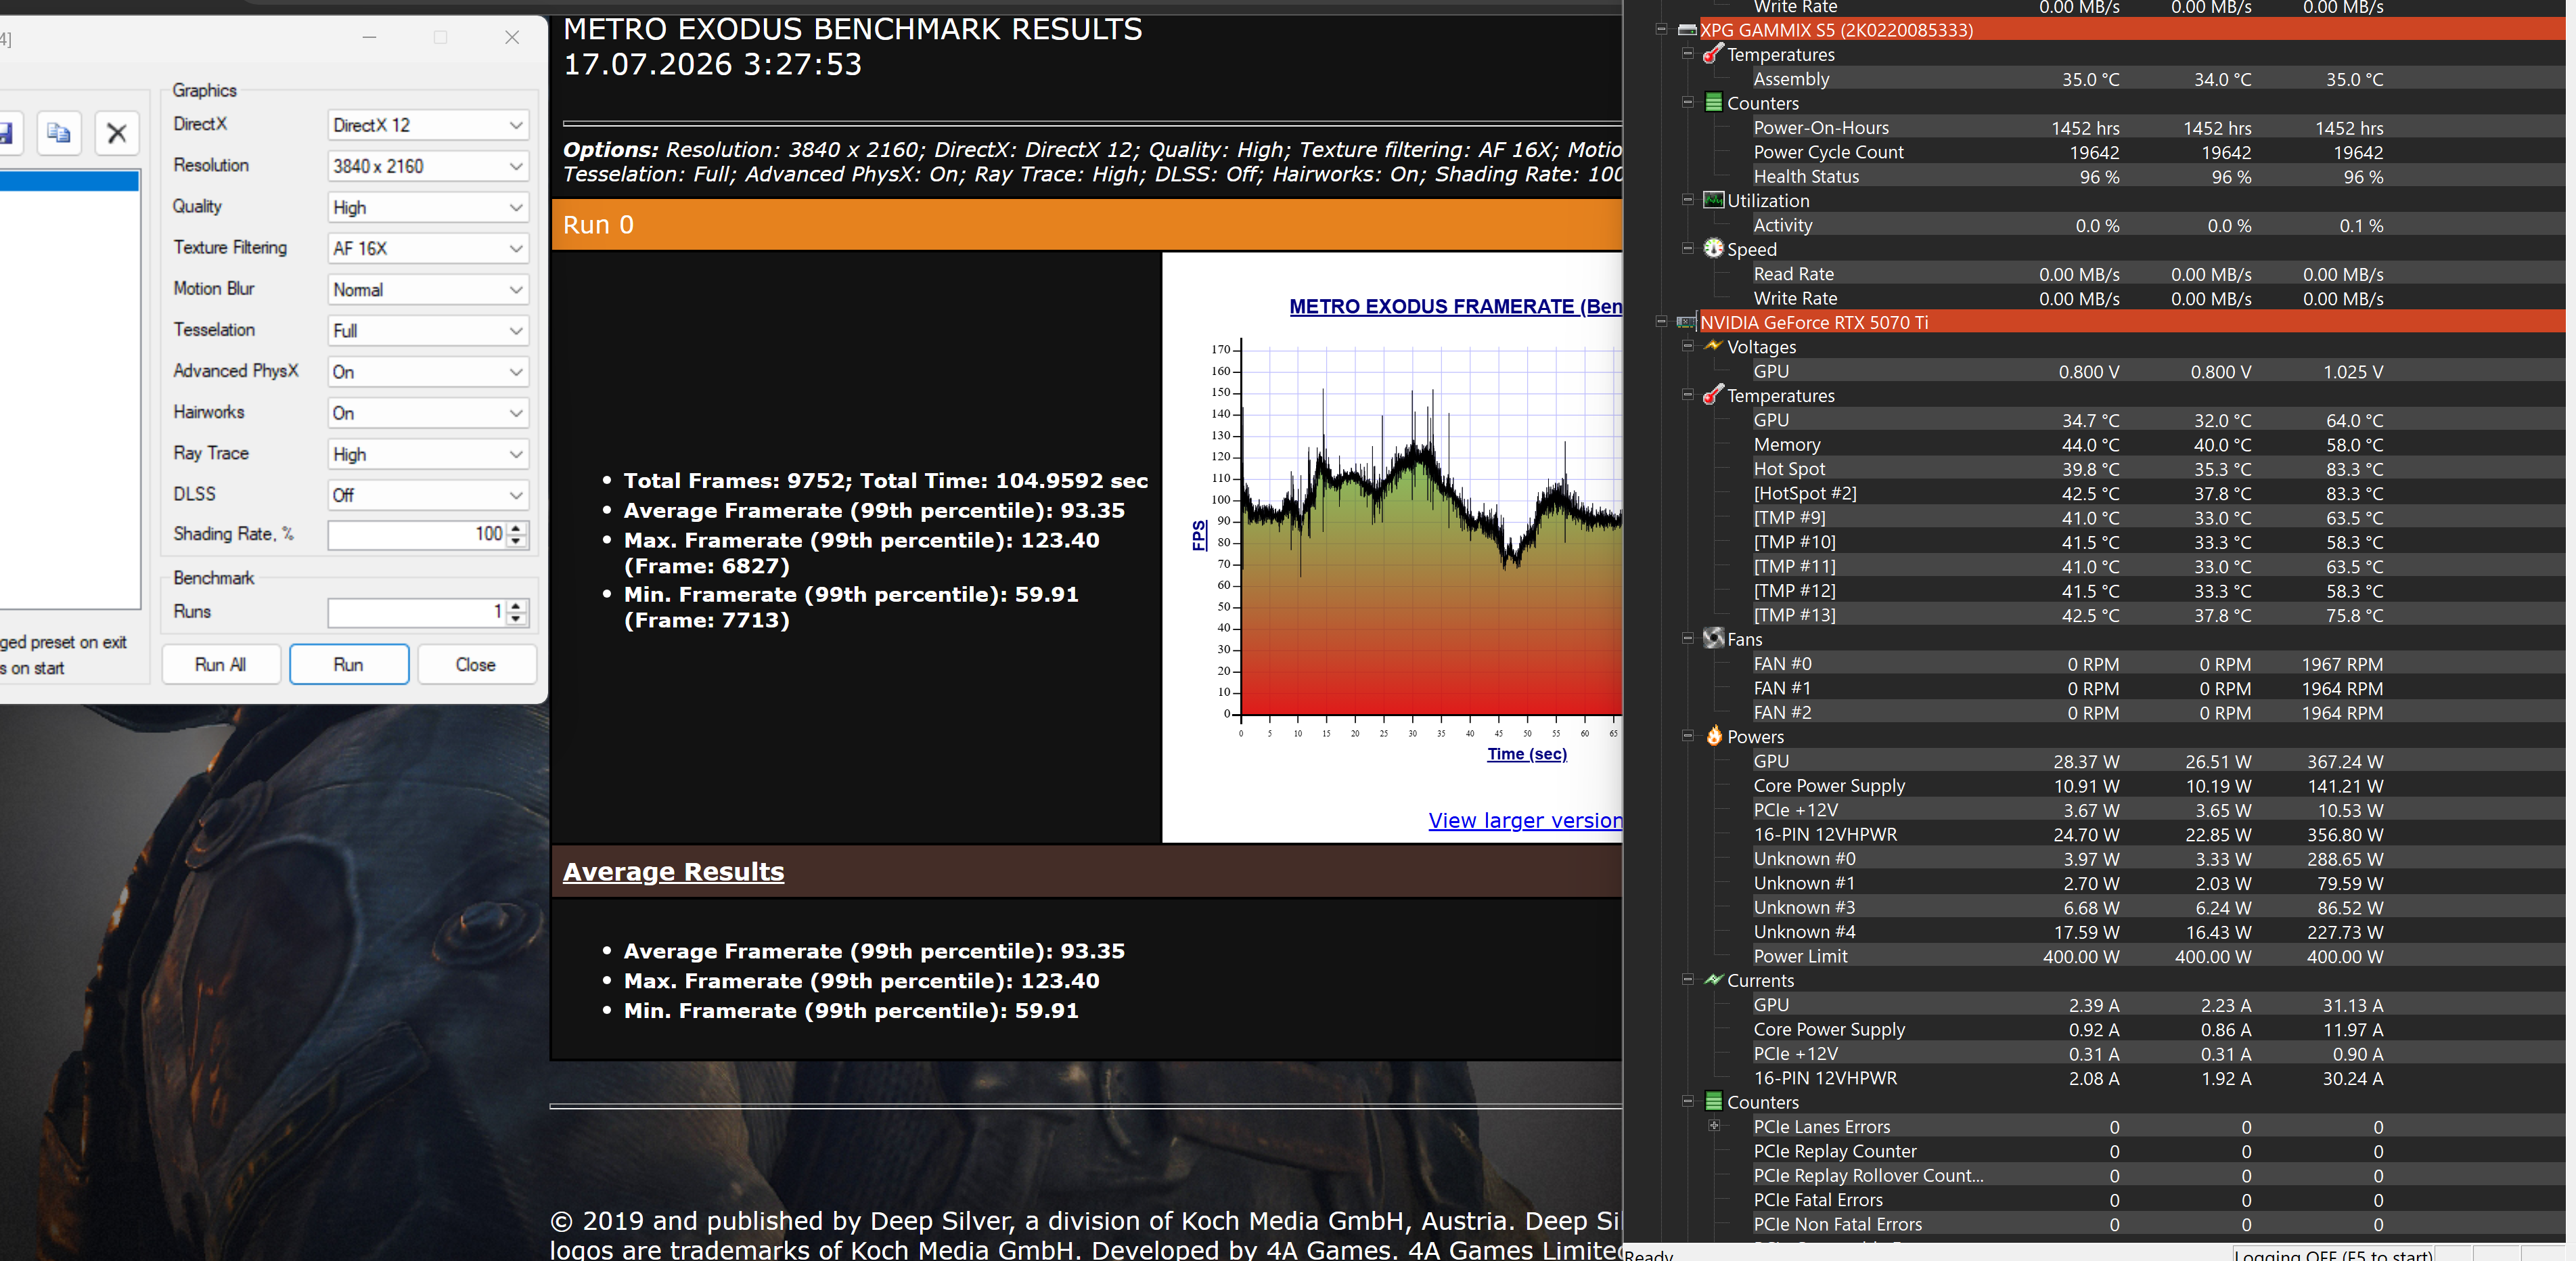
Task: Open the Advanced PhysX dropdown
Action: point(428,372)
